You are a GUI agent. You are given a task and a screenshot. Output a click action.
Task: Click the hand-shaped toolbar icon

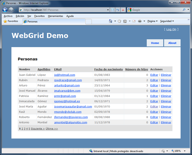(x=119, y=21)
